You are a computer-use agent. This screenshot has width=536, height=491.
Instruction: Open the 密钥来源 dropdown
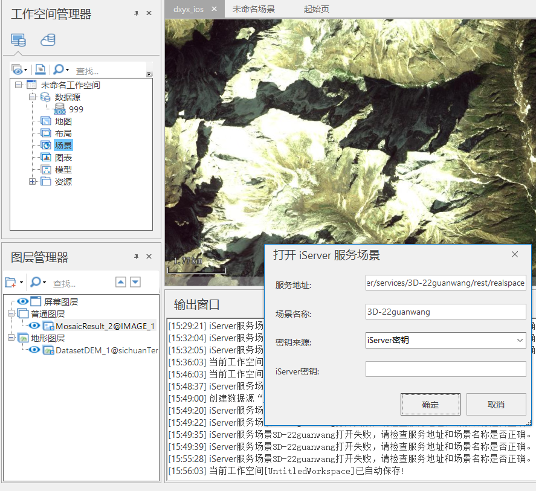520,340
